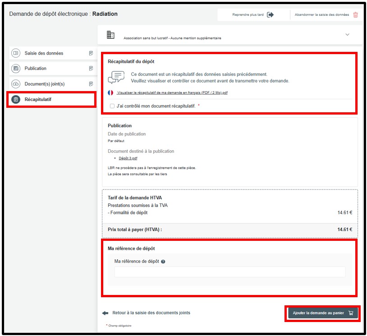Click the trash icon beside Abandonner la saisie

355,14
